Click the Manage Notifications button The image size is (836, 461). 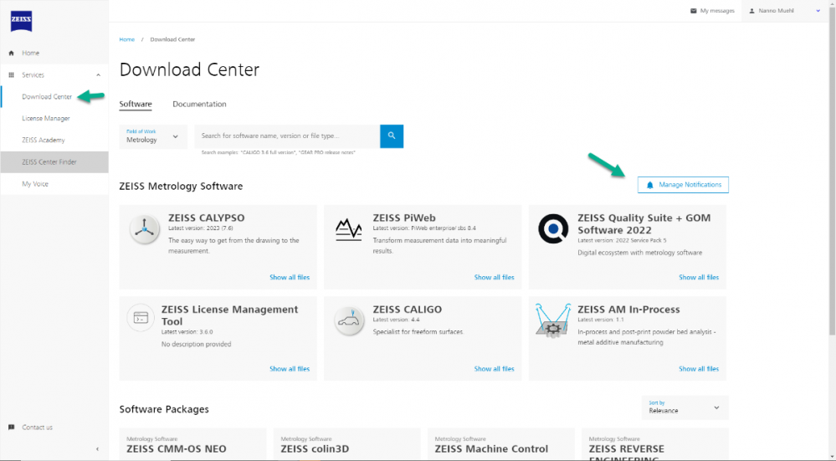[x=683, y=184]
